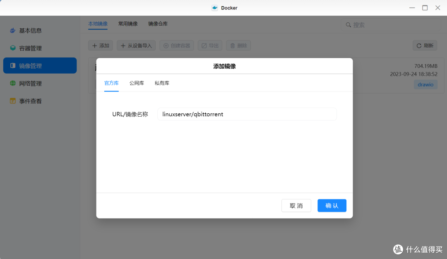
Task: Click the search magnifier icon
Action: click(x=348, y=25)
